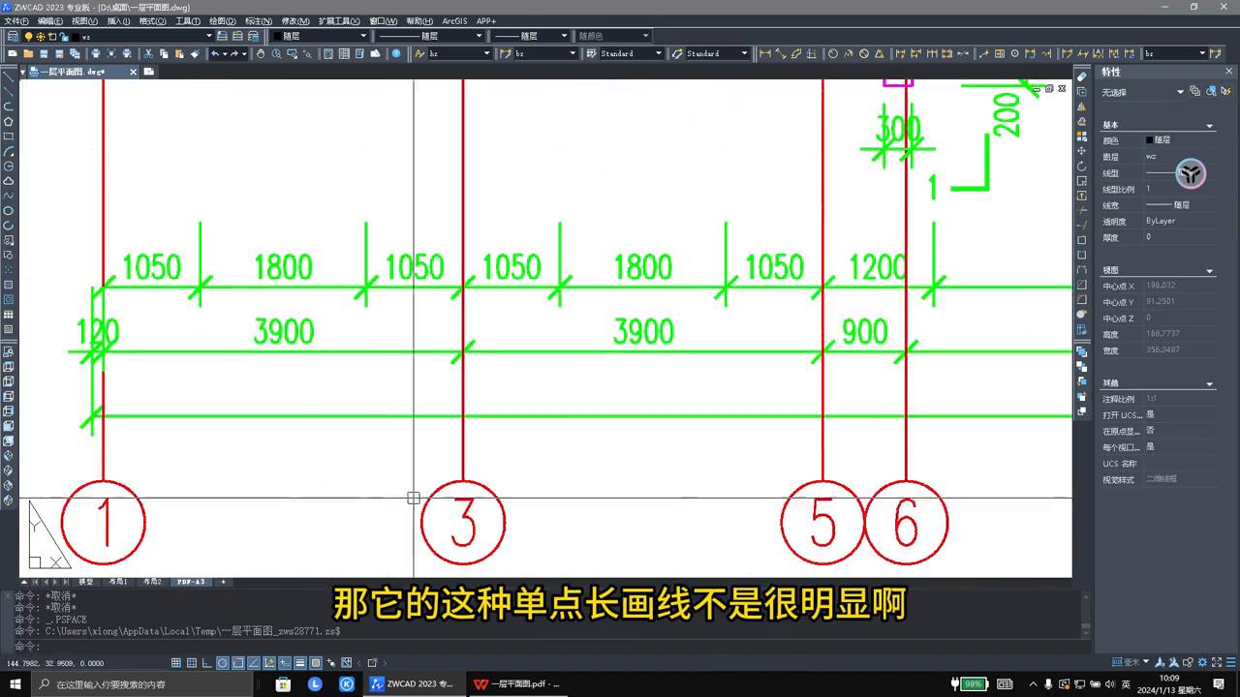Toggle Snap mode in status bar
This screenshot has width=1240, height=697.
click(x=176, y=663)
